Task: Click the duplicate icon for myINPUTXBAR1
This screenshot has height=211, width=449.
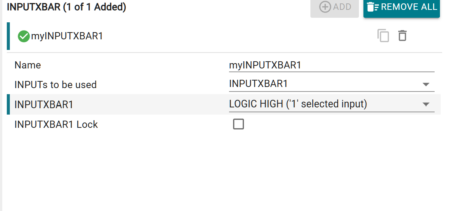Action: (383, 36)
